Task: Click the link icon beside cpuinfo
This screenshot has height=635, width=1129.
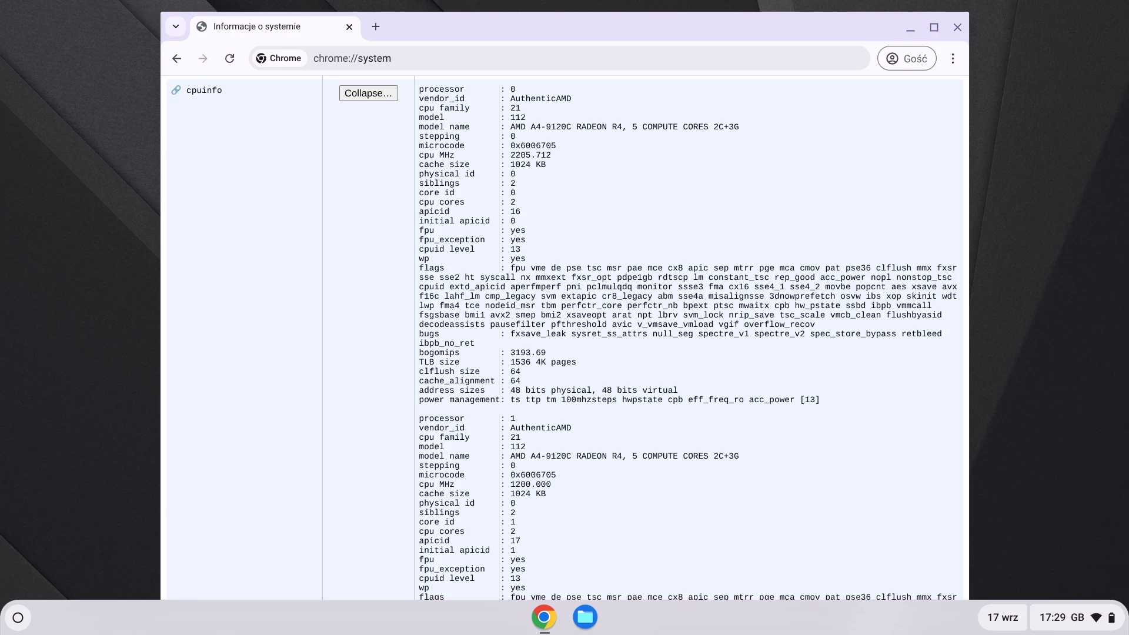Action: click(176, 90)
